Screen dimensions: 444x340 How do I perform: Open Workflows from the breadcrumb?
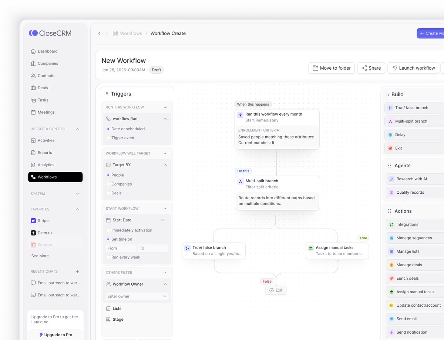[x=131, y=33]
